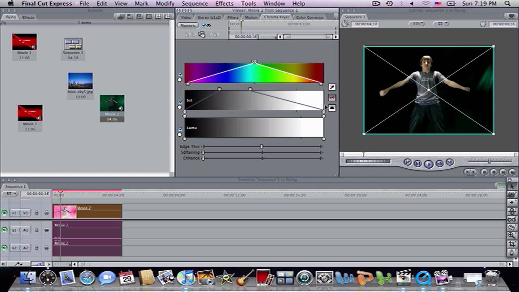Click the Invert Selection button in Chroma Keyer
Viewport: 519px width, 292px height.
click(332, 108)
